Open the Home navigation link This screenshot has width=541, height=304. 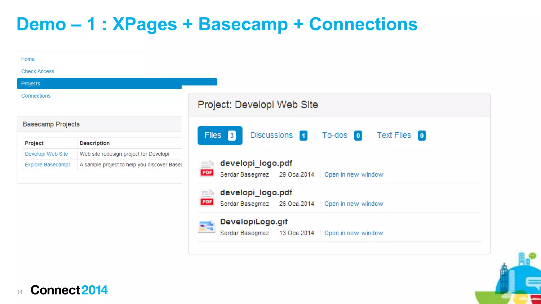(x=28, y=59)
